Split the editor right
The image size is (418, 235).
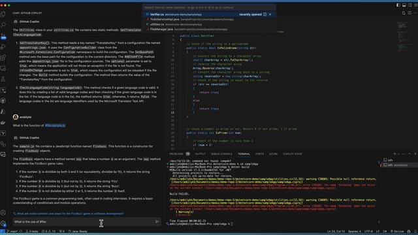(410, 13)
